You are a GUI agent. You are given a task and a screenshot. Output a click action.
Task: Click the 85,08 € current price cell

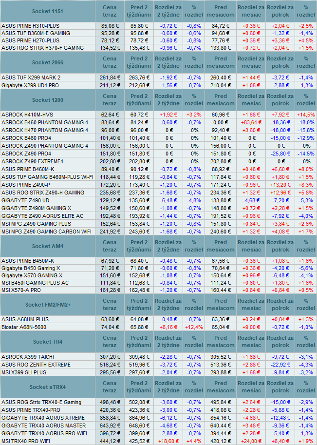point(110,26)
